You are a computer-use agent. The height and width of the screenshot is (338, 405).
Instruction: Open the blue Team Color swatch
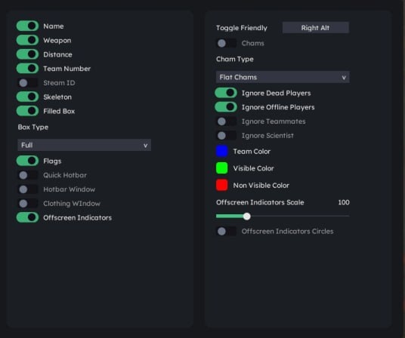(222, 152)
